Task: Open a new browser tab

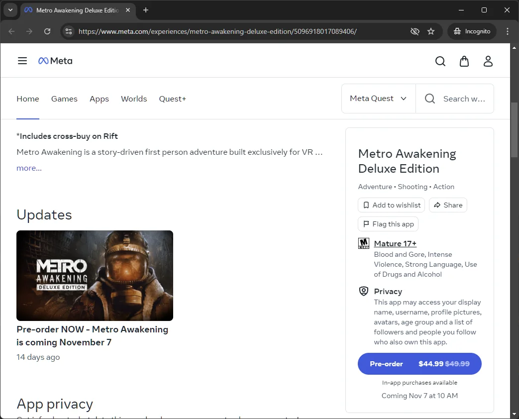Action: 146,10
